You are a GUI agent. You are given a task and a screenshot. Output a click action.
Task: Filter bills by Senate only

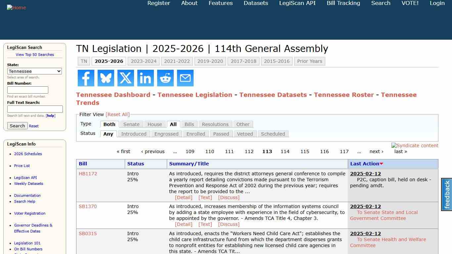tap(131, 124)
